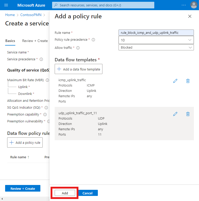
Task: Click Add a data flow template
Action: 78,69
